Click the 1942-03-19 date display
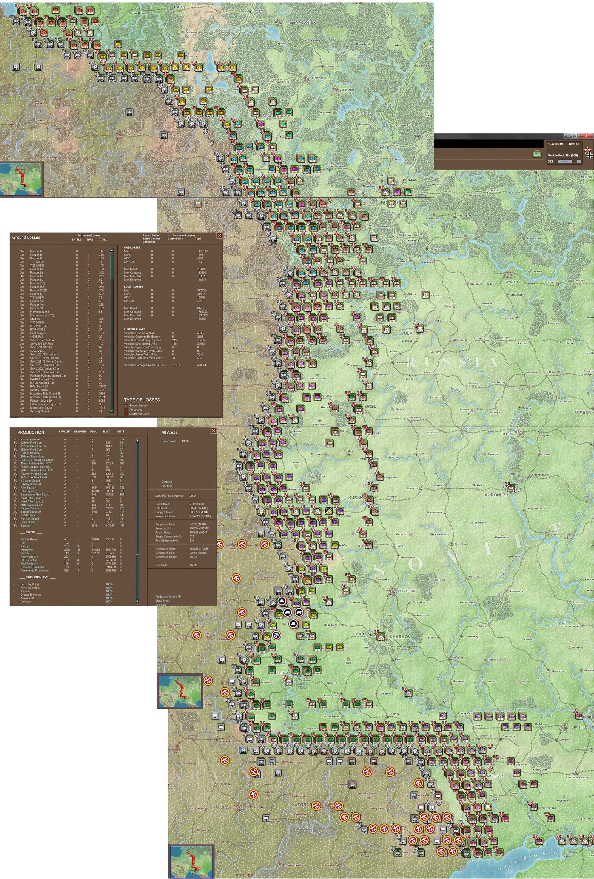Viewport: 594px width, 879px height. [555, 144]
